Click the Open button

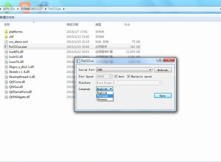pyautogui.click(x=163, y=96)
